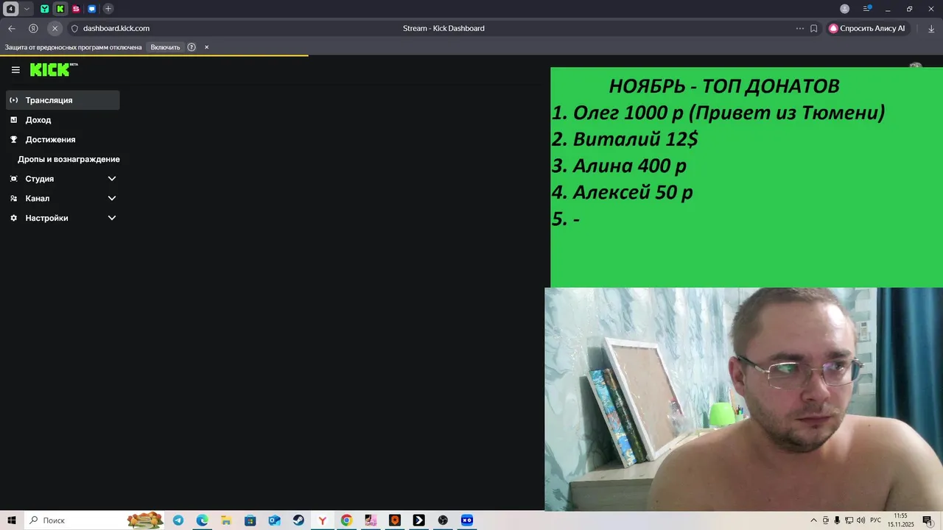The height and width of the screenshot is (530, 943).
Task: Open browser profile avatar
Action: coord(845,9)
